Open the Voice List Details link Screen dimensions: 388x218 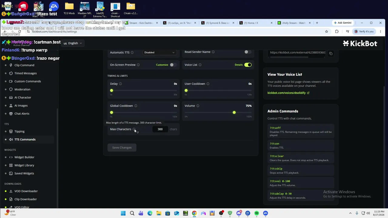coord(239,65)
